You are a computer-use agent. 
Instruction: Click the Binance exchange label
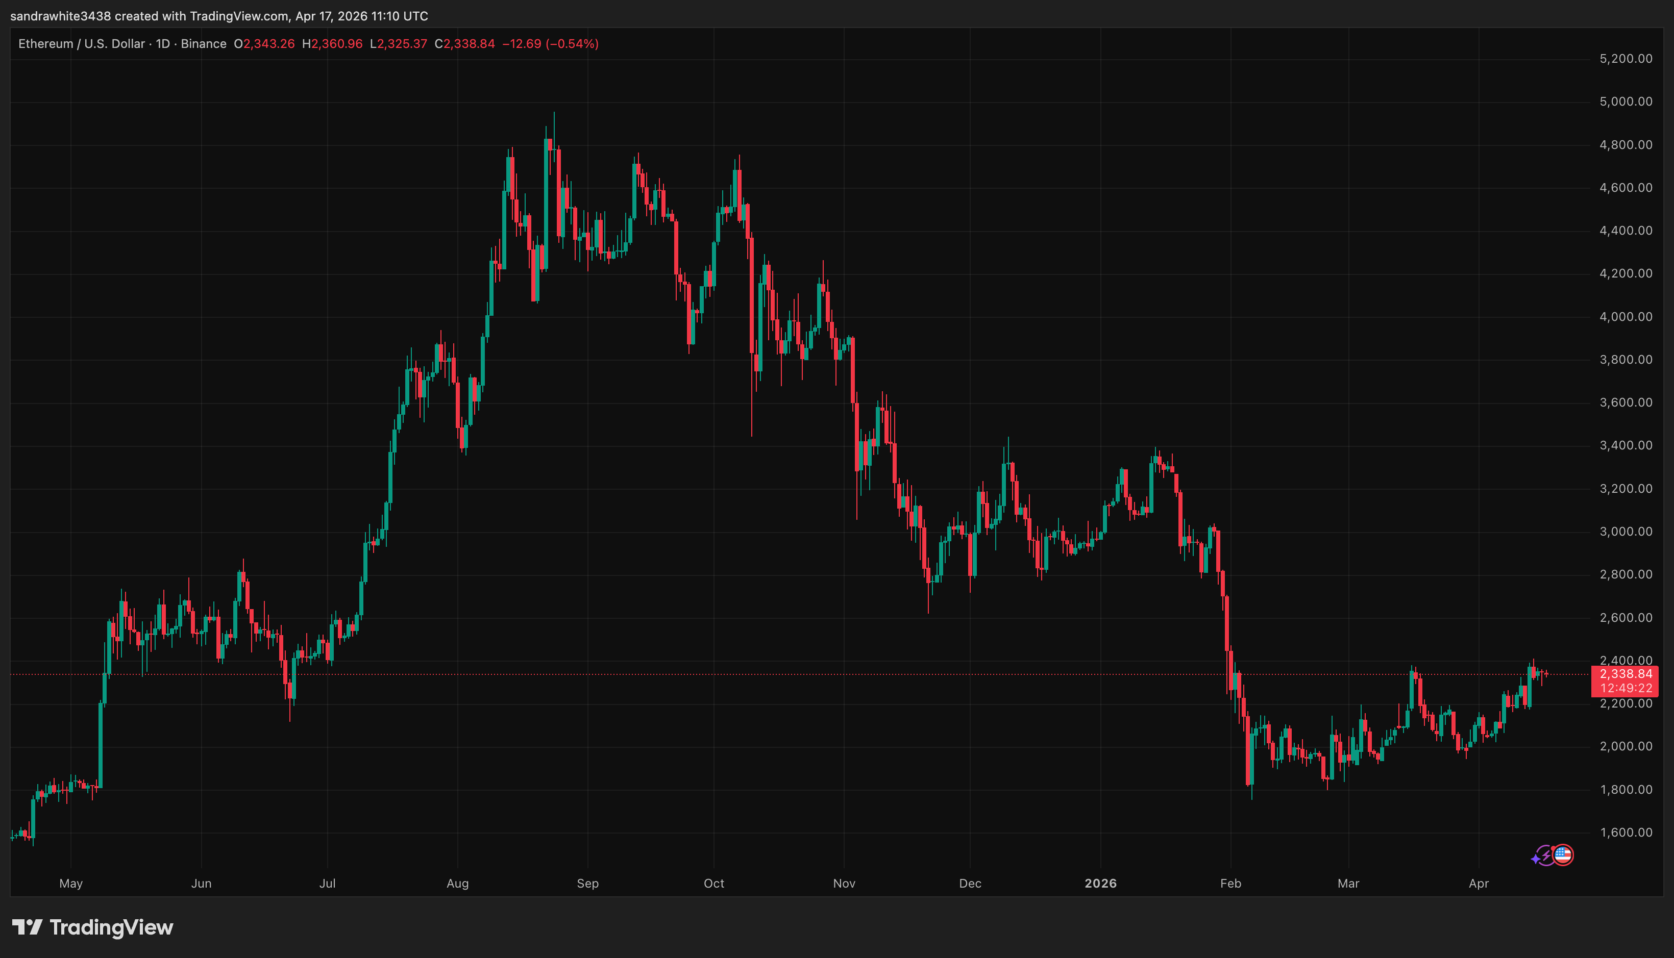[x=205, y=44]
